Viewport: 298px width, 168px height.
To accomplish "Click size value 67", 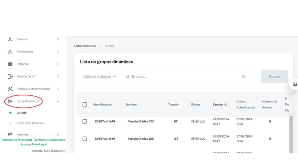I will tap(175, 122).
